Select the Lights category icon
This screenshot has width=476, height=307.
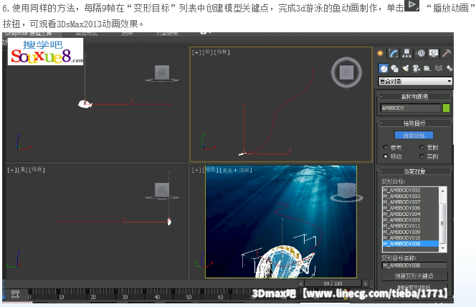[406, 69]
